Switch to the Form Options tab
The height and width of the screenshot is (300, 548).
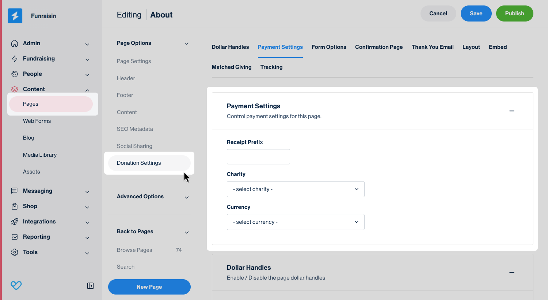[x=329, y=47]
